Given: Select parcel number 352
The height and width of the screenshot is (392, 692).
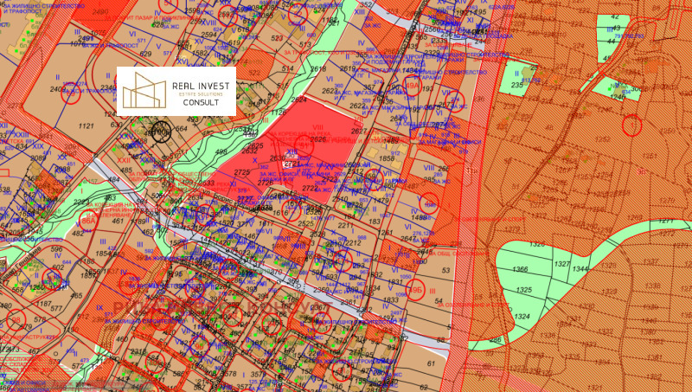Looking at the screenshot, I should click(366, 5).
